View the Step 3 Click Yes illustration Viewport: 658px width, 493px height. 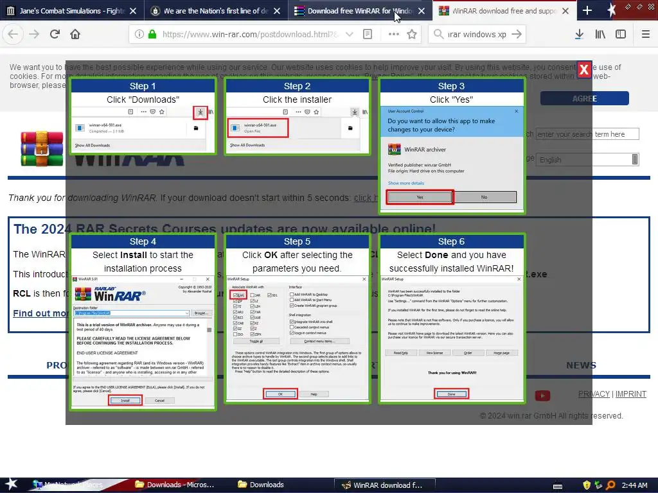(452, 146)
